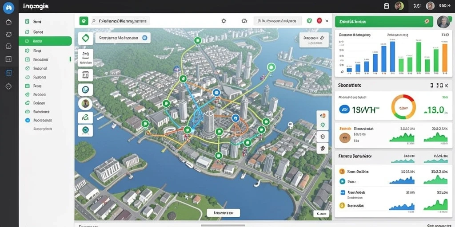Click the green diamond map tool button
The width and height of the screenshot is (455, 227).
click(86, 38)
